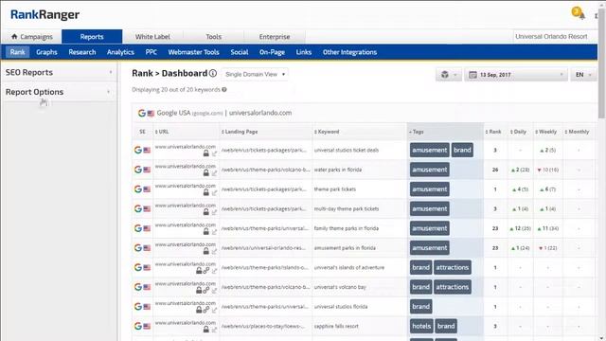Viewport: 606px width, 341px height.
Task: Open On-Page submenu item
Action: (272, 52)
